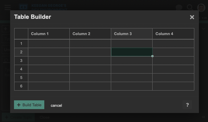This screenshot has width=208, height=122.
Task: Click the cell in row 4 under Column 3
Action: point(132,69)
